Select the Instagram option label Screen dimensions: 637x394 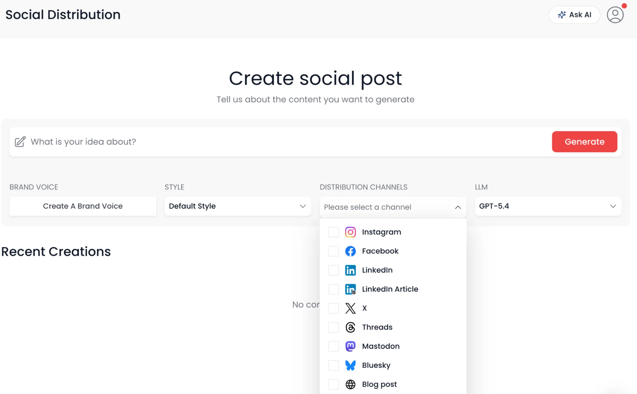coord(381,232)
